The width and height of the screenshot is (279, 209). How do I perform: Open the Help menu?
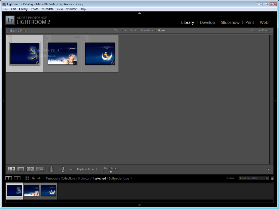click(83, 9)
